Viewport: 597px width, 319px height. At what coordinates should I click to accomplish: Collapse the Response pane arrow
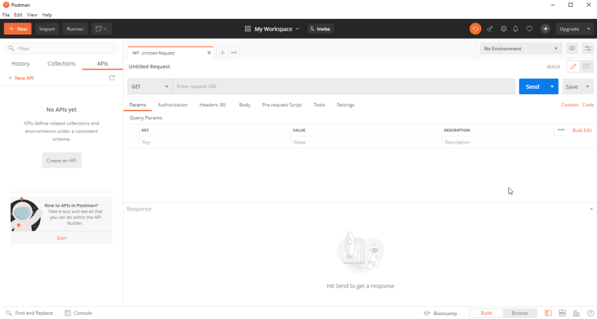592,209
